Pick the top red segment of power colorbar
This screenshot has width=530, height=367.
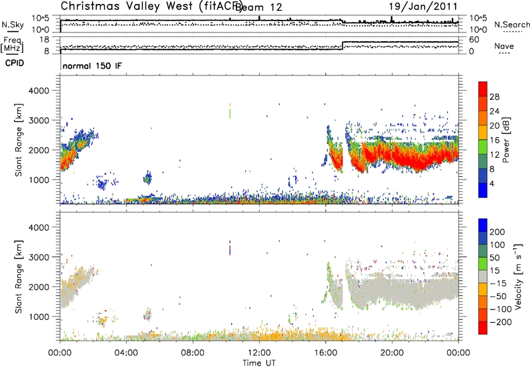[483, 89]
